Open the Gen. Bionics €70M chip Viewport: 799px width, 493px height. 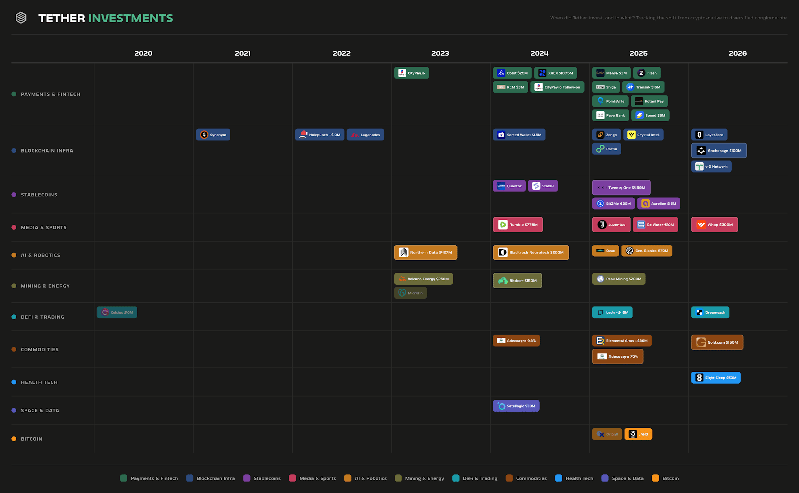coord(646,251)
